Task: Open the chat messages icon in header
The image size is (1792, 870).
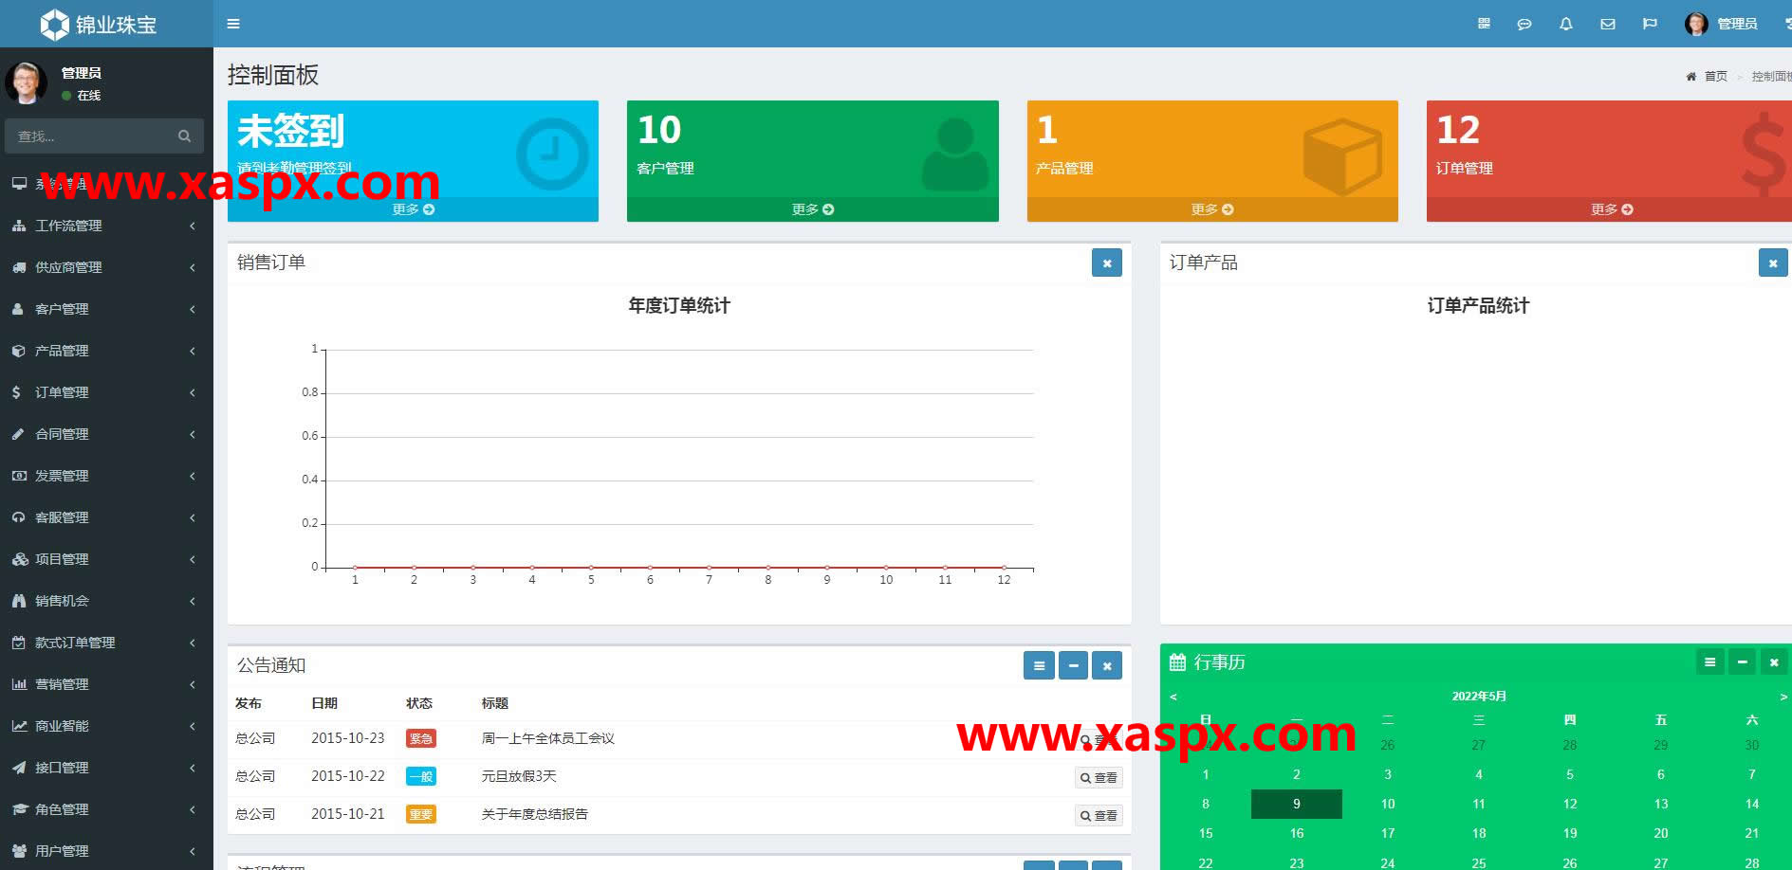Action: tap(1524, 24)
